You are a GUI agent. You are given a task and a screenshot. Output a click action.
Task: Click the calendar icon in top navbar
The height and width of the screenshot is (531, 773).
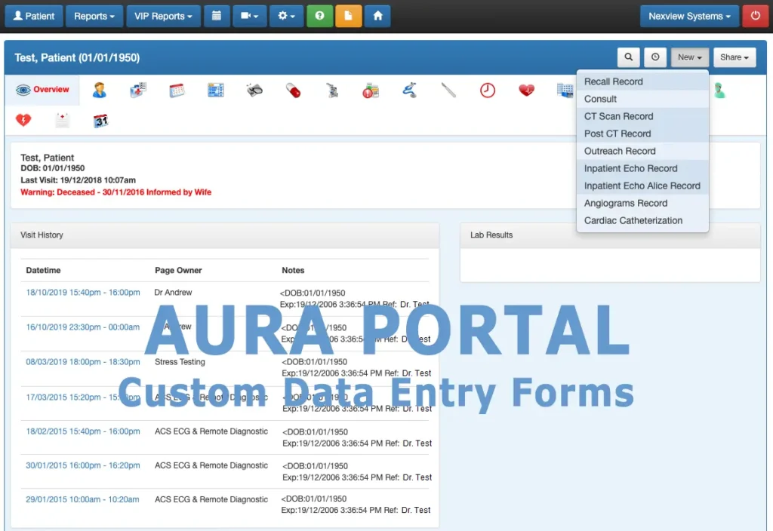pyautogui.click(x=217, y=16)
